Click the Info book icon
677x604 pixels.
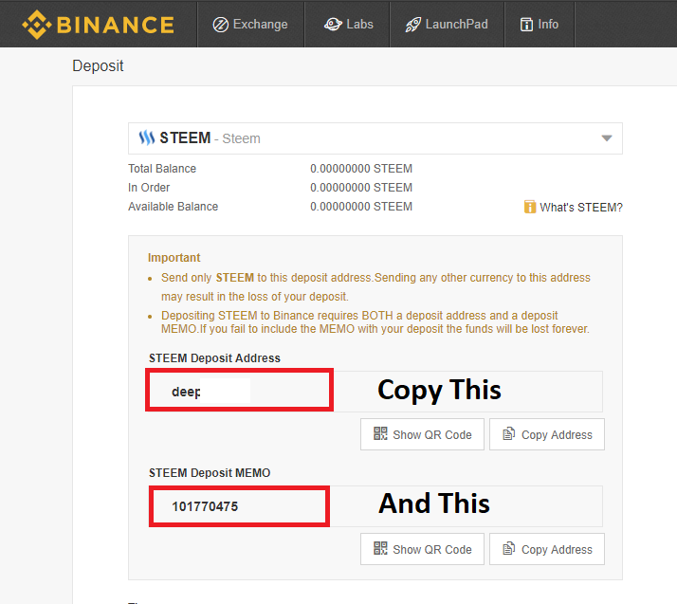pos(526,25)
